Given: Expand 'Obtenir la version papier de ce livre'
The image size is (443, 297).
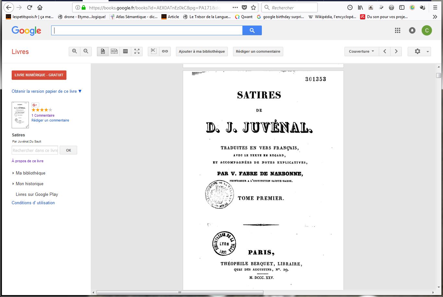Looking at the screenshot, I should pyautogui.click(x=46, y=91).
